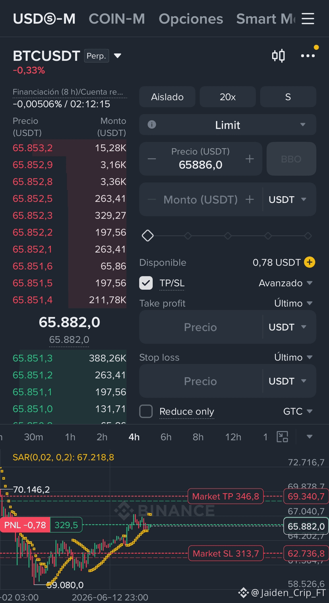The height and width of the screenshot is (603, 329).
Task: Switch to the COIN-M tab
Action: coord(117,19)
